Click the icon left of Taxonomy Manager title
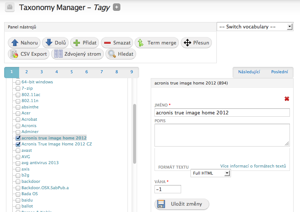 click(10, 7)
